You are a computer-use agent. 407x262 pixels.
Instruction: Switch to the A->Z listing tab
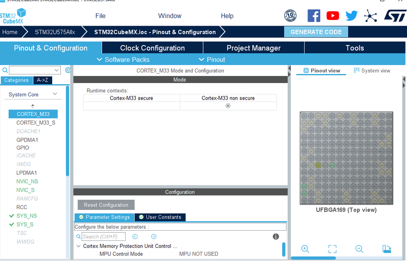[x=42, y=80]
